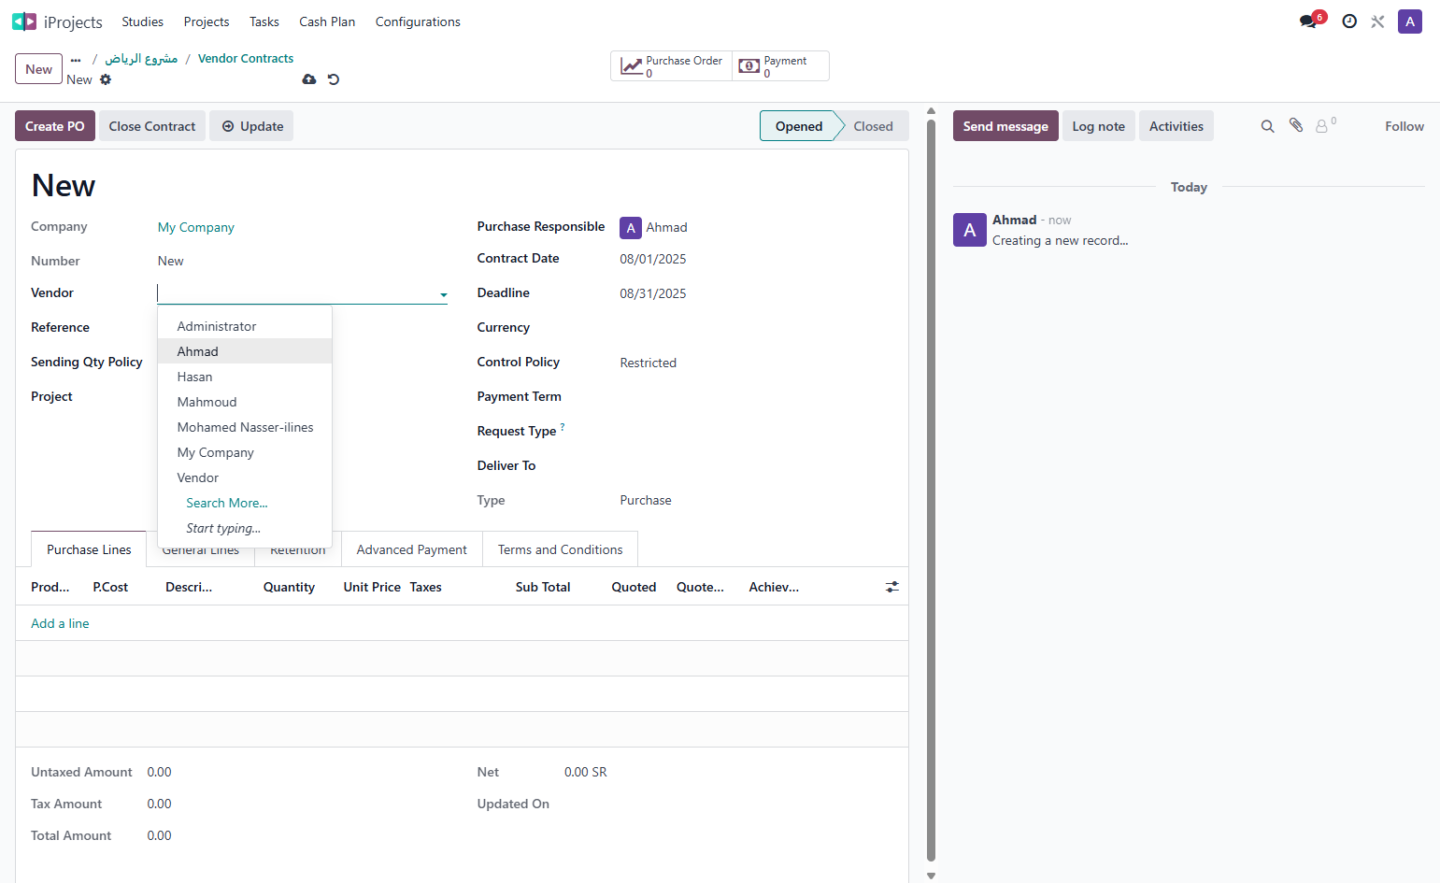Image resolution: width=1440 pixels, height=883 pixels.
Task: Click the Payment stat button
Action: coord(781,66)
